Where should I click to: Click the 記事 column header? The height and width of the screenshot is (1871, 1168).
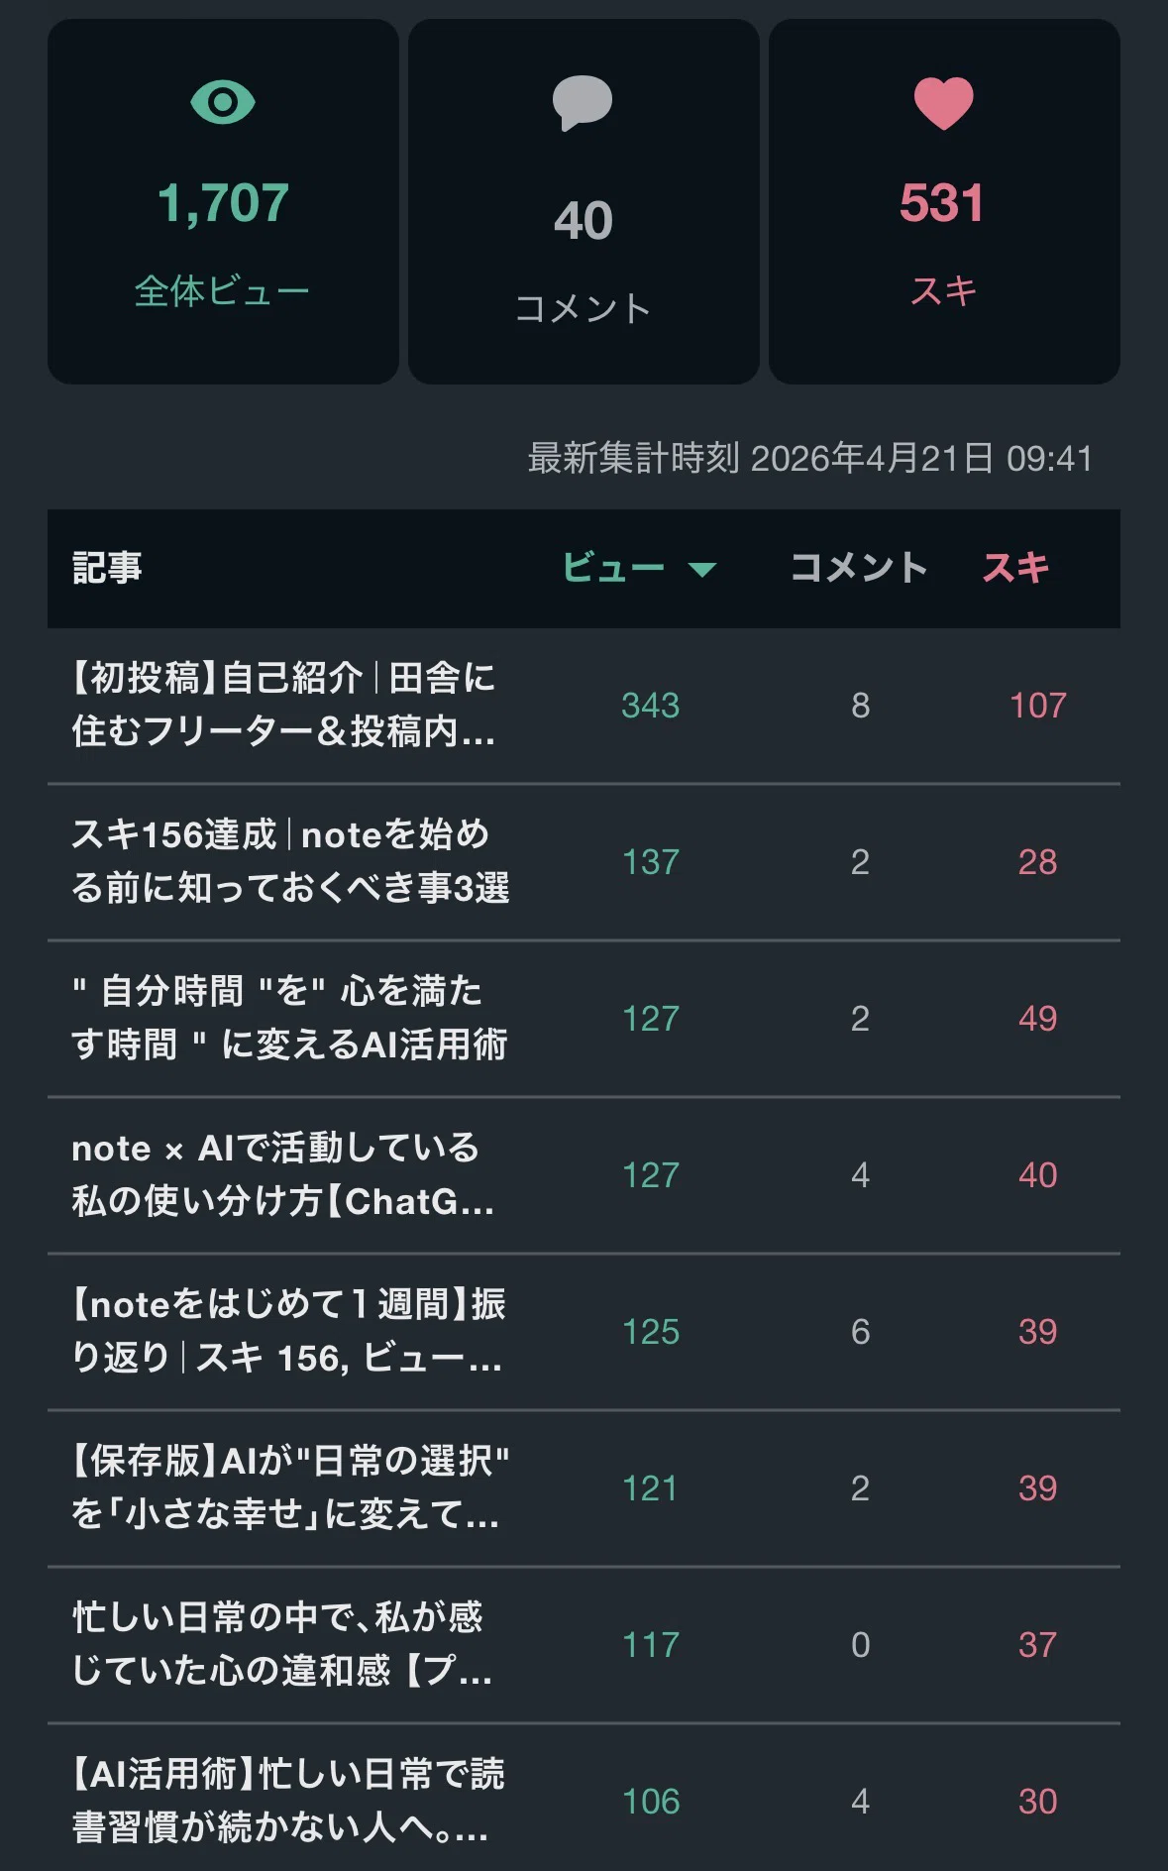point(107,568)
